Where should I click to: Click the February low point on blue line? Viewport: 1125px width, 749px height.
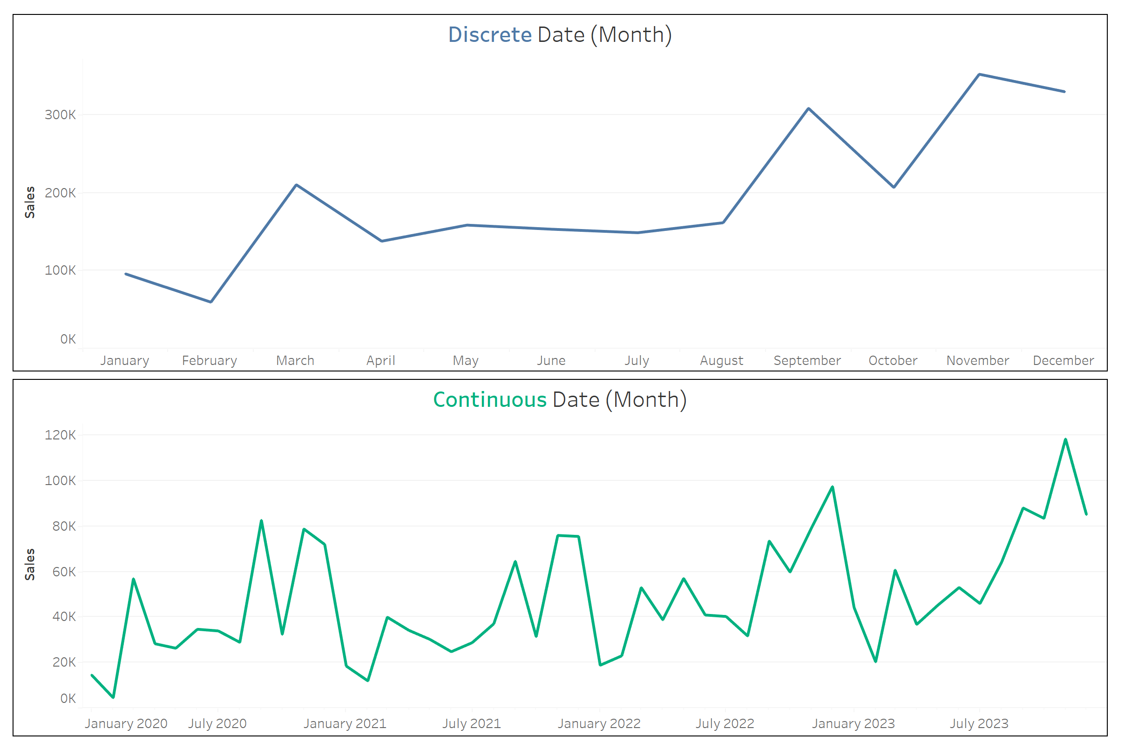[x=210, y=302]
